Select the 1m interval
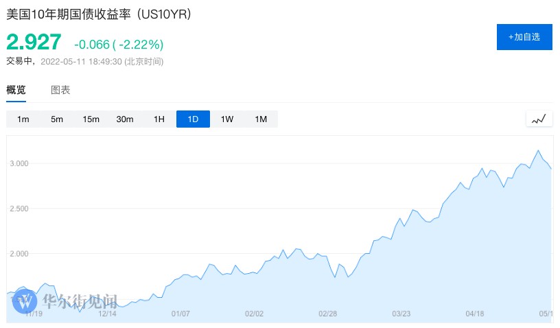The height and width of the screenshot is (328, 560). [23, 119]
